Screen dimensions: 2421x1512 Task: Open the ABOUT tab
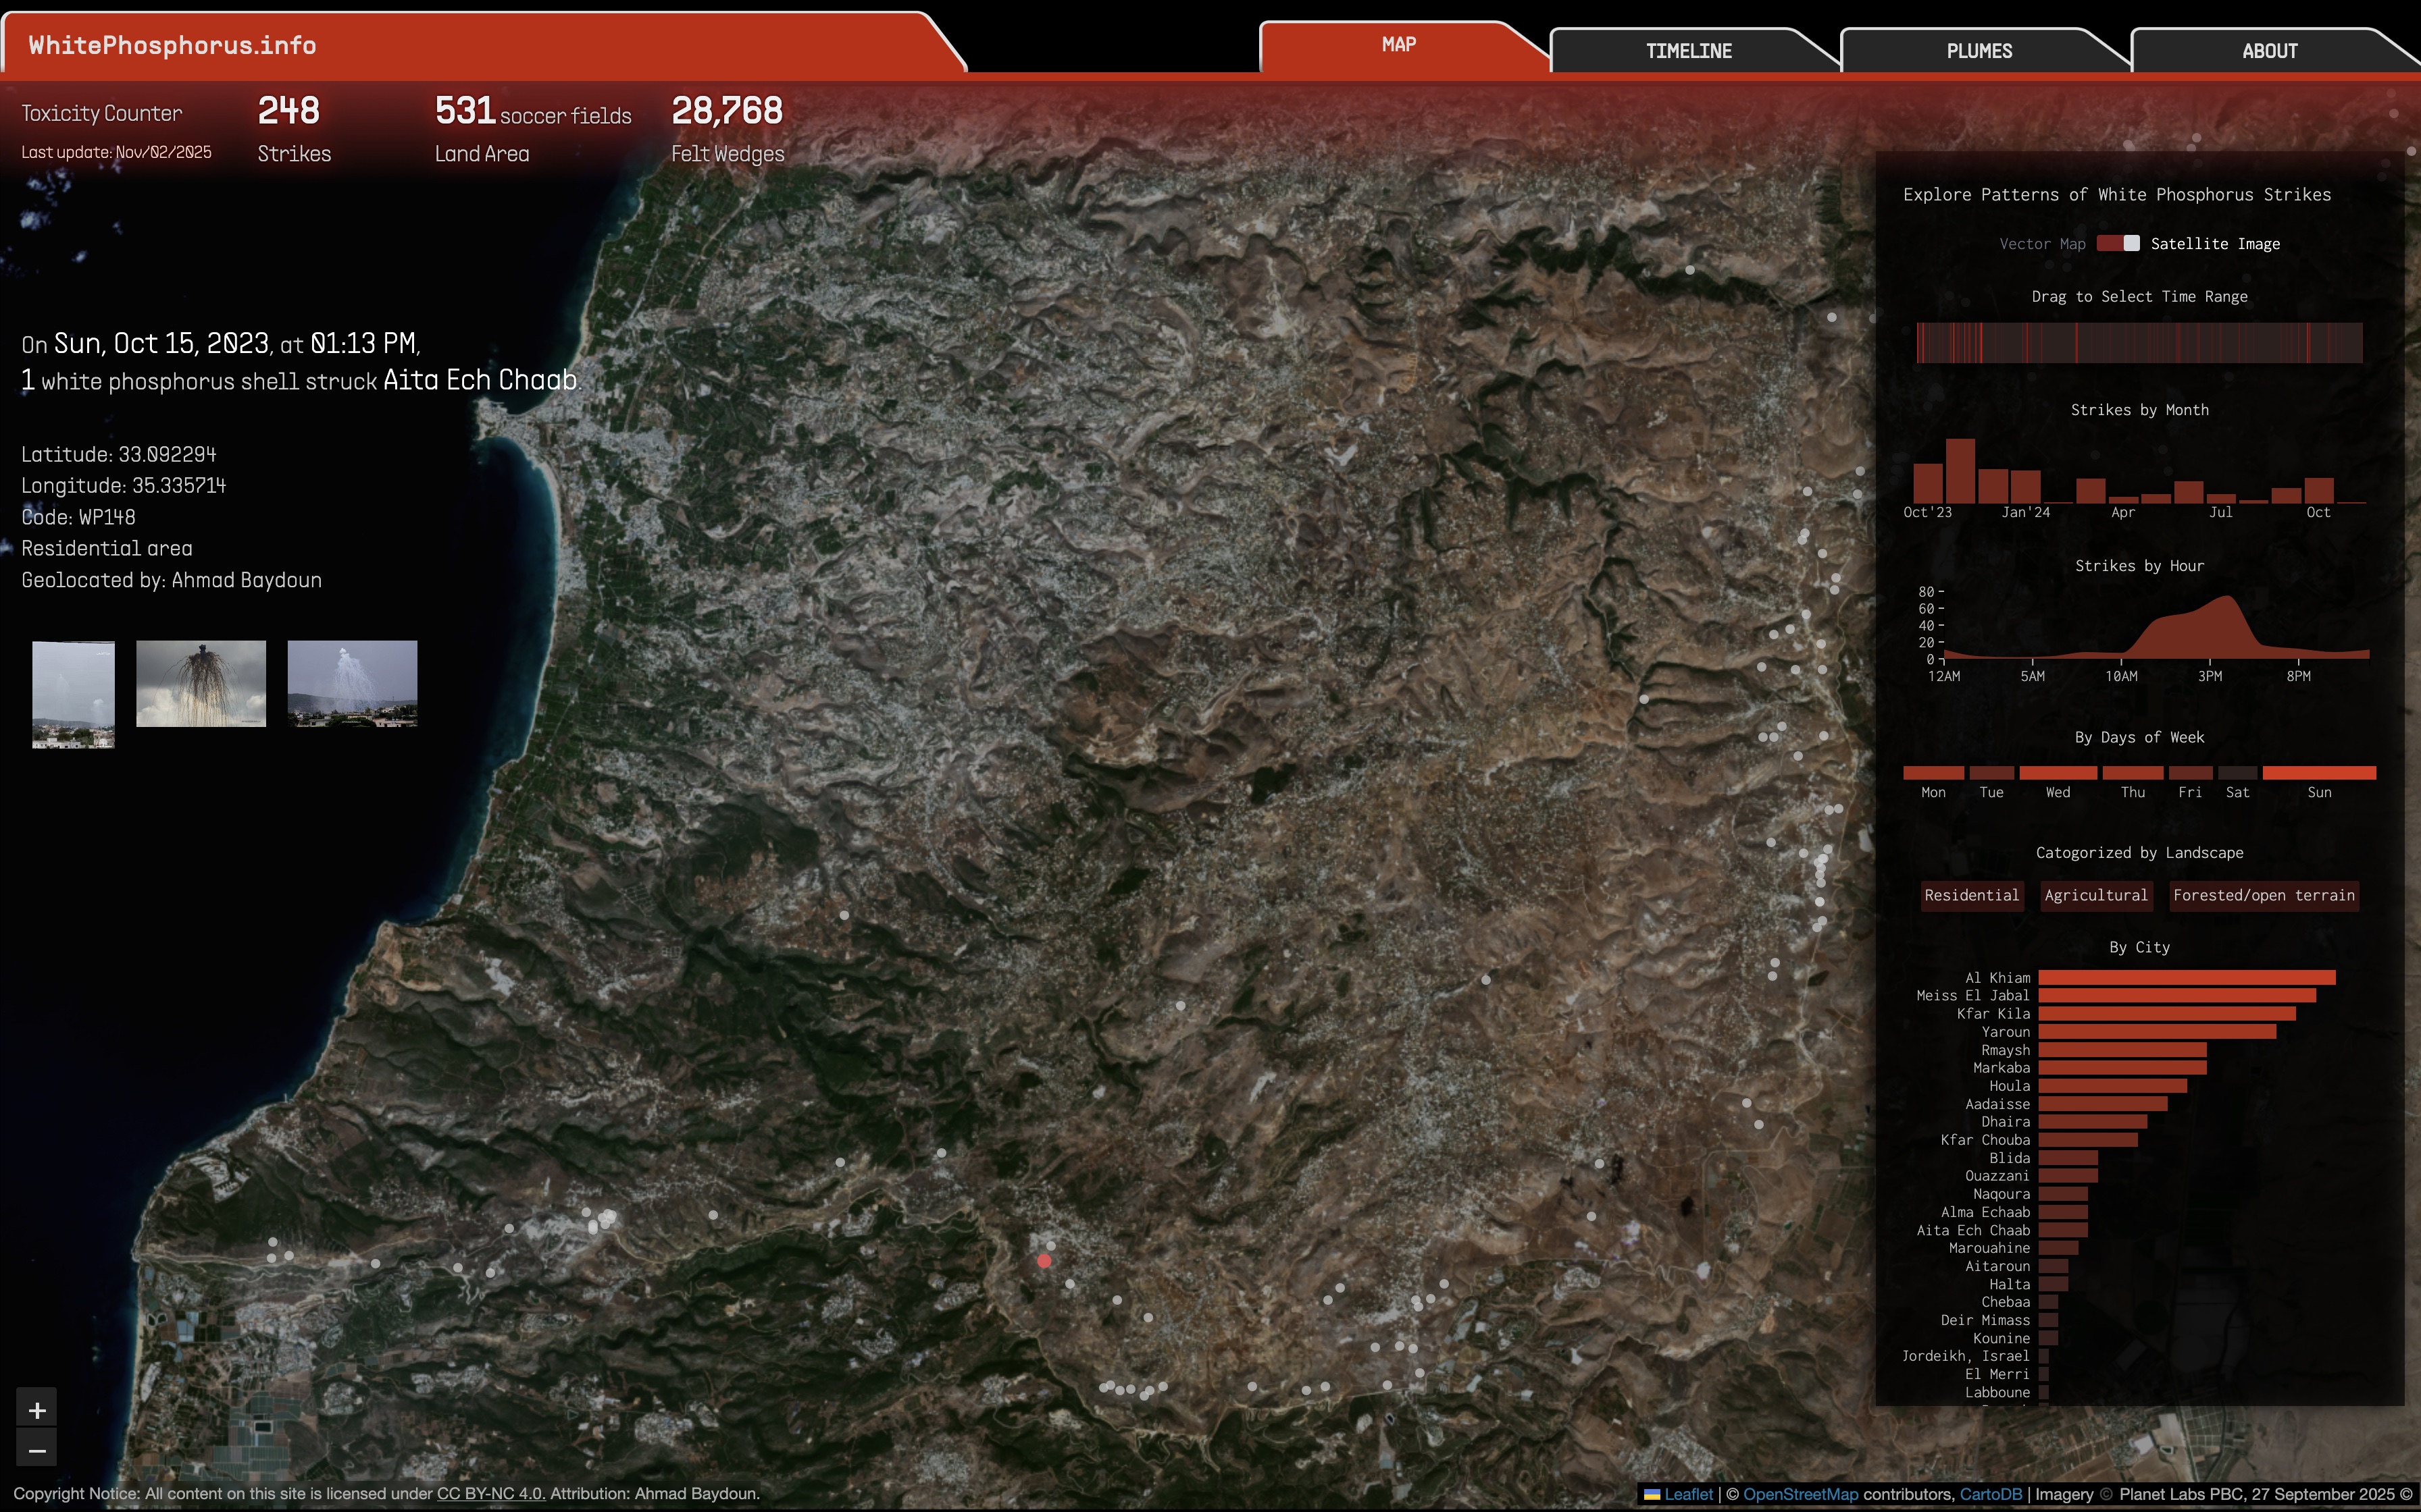(x=2269, y=51)
